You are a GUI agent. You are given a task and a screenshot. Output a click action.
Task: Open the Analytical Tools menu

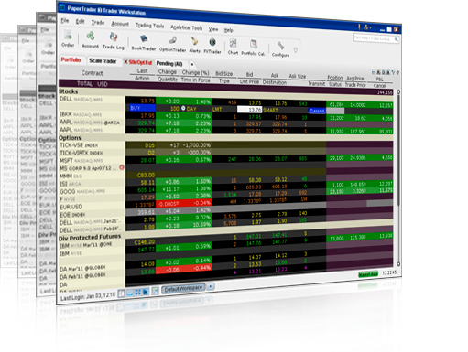coord(186,27)
